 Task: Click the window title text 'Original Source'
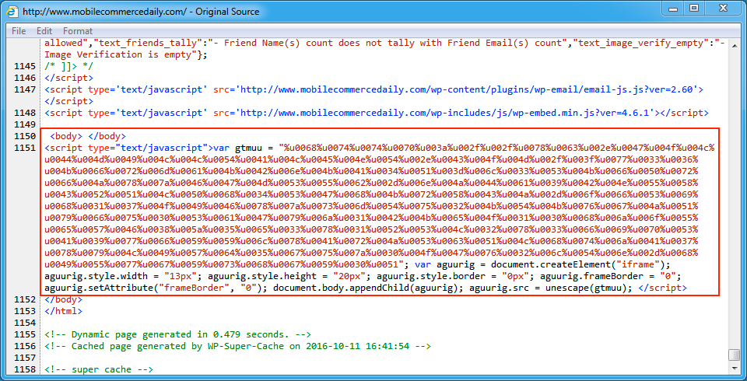point(228,11)
